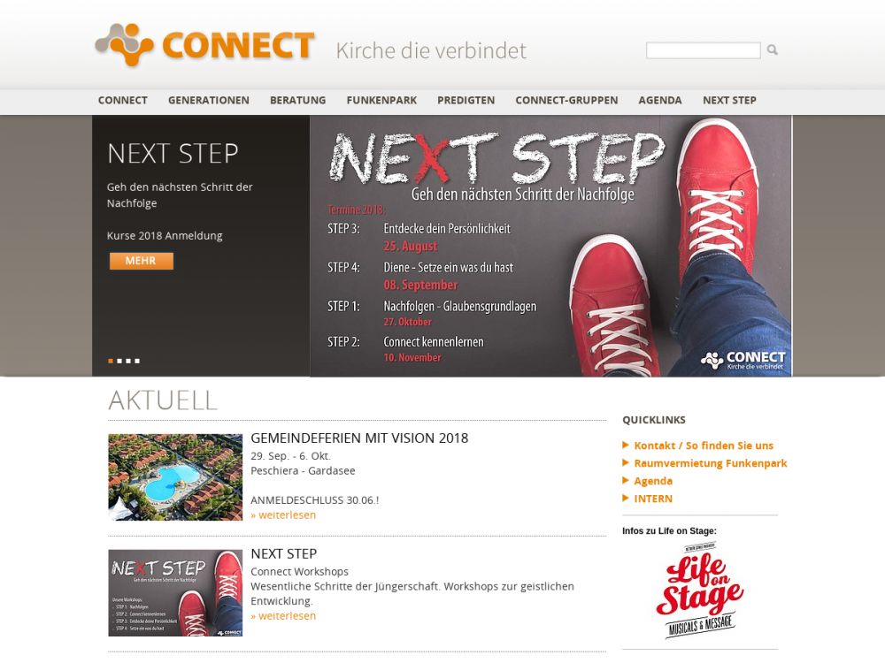
Task: Click the orange MEHR button
Action: click(141, 261)
